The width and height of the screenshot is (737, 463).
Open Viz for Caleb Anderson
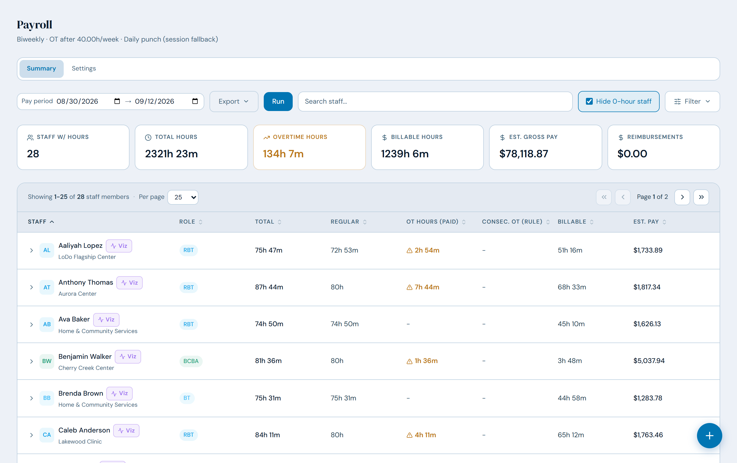pos(126,430)
